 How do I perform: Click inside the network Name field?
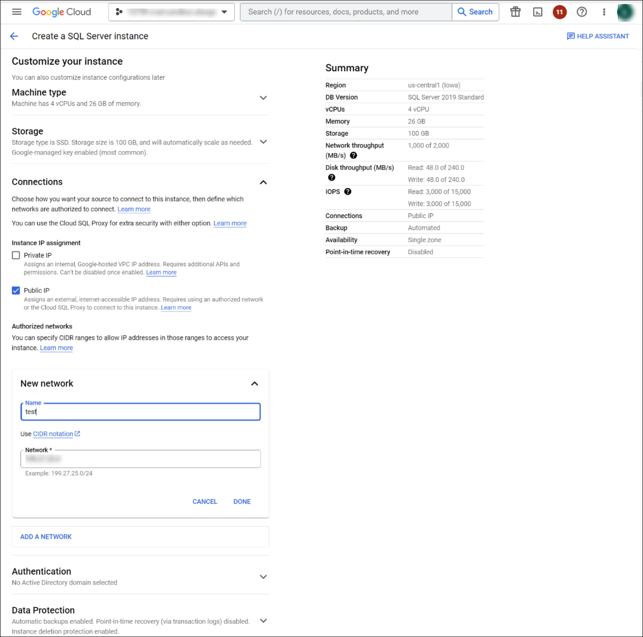(x=140, y=412)
